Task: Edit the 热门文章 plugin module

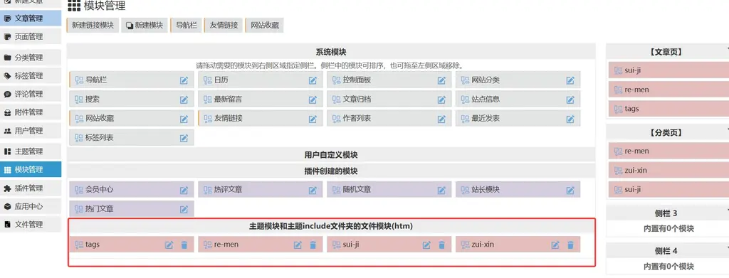Action: pos(184,209)
